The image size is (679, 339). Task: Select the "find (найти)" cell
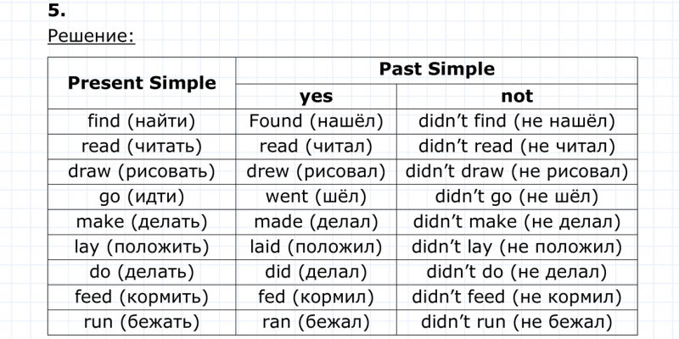142,121
